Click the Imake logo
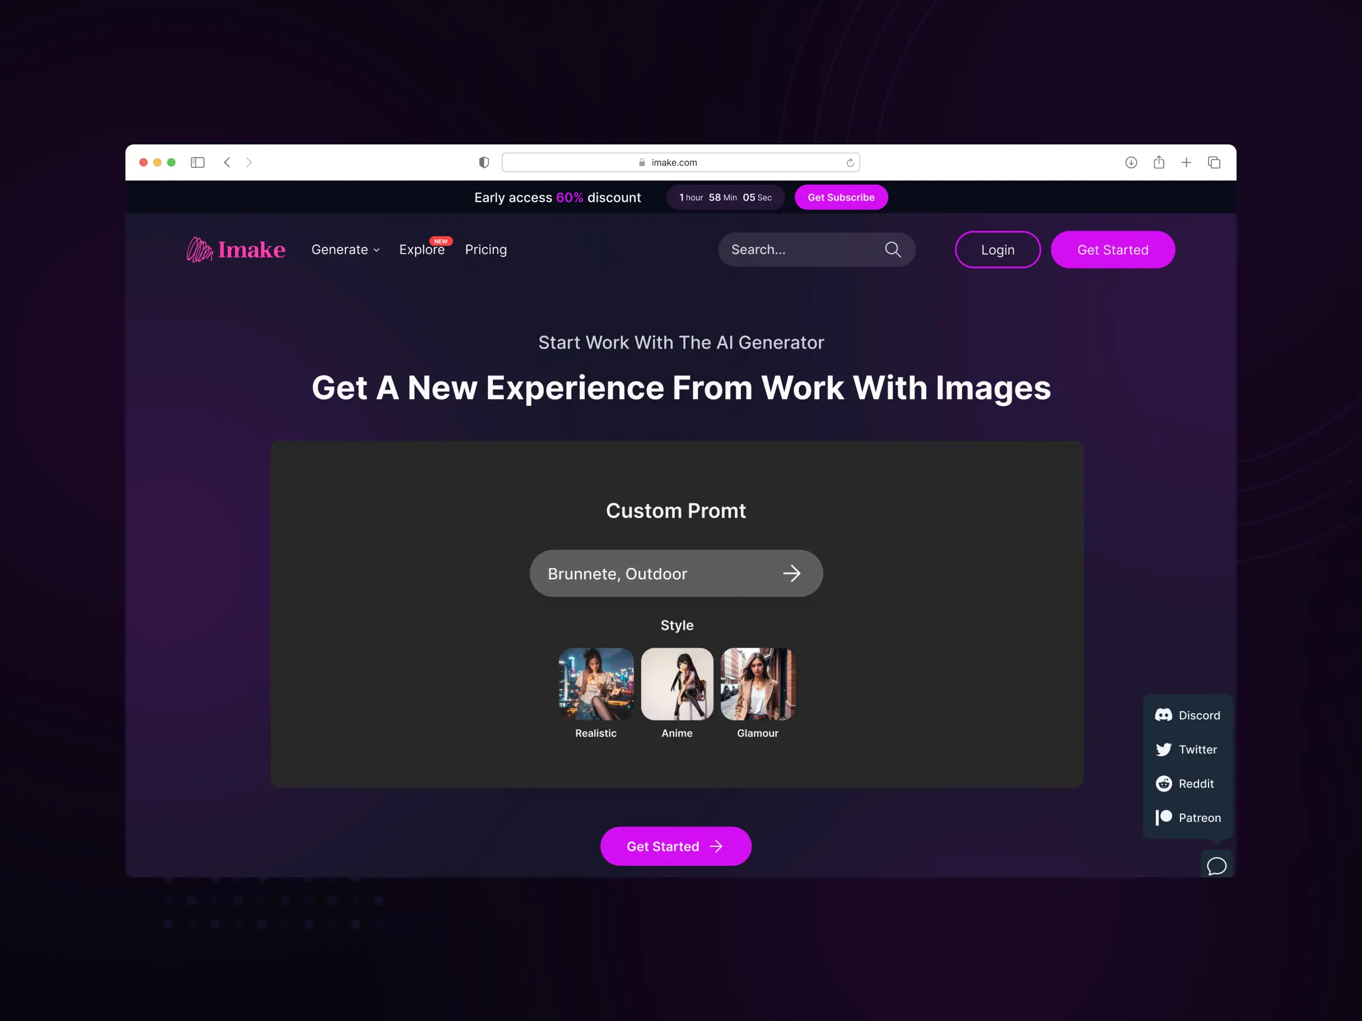 pyautogui.click(x=236, y=249)
